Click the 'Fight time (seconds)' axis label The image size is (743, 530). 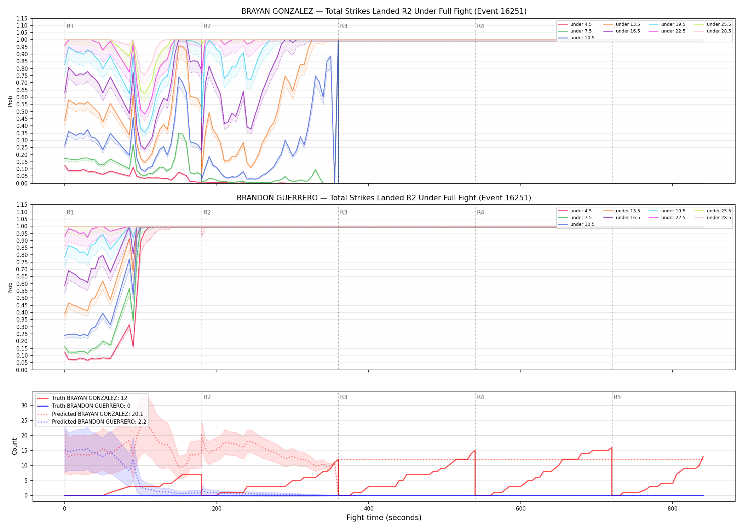pos(384,518)
